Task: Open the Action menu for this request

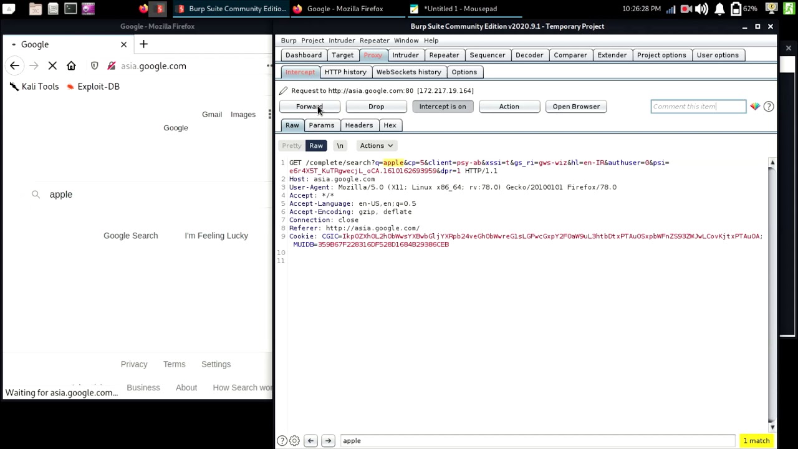Action: [x=509, y=106]
